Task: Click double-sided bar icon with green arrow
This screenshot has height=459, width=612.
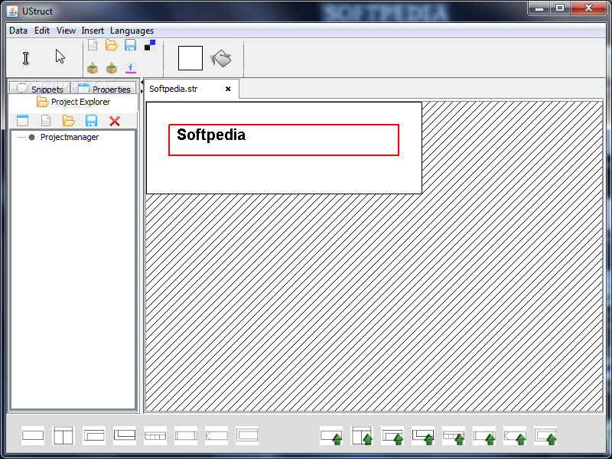Action: [x=484, y=435]
